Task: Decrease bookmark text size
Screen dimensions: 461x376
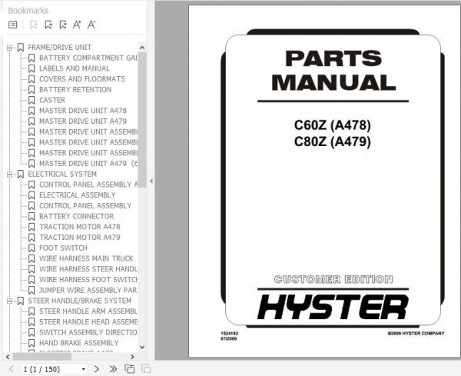Action: coord(91,25)
